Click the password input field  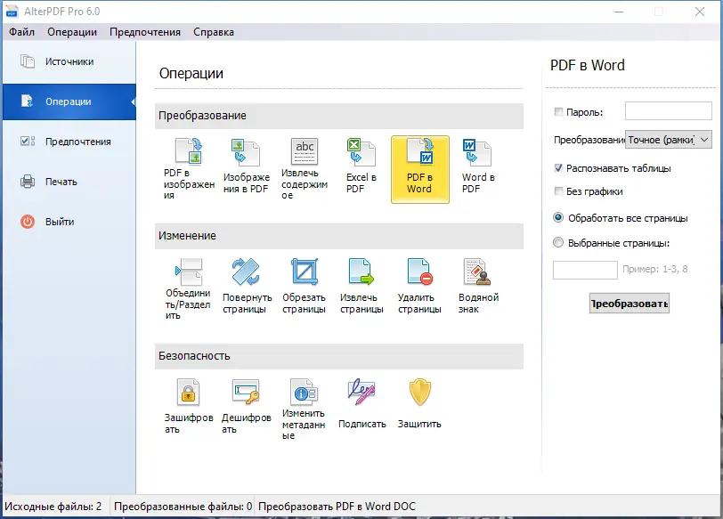point(668,111)
